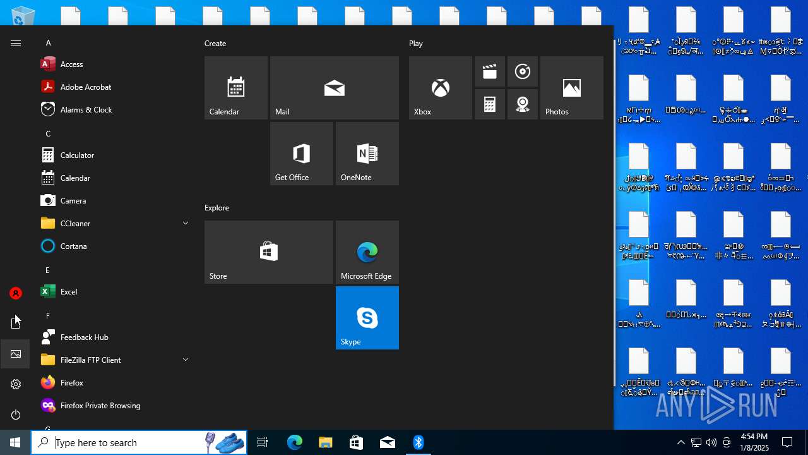Focus the taskbar search box
Screen dimensions: 808x455
139,442
